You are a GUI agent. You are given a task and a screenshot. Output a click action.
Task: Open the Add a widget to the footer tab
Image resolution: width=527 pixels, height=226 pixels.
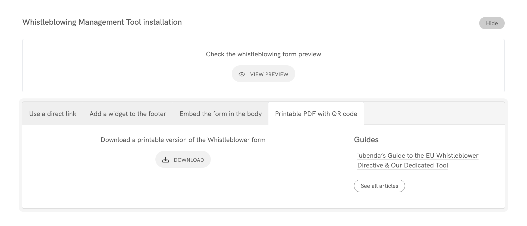128,114
